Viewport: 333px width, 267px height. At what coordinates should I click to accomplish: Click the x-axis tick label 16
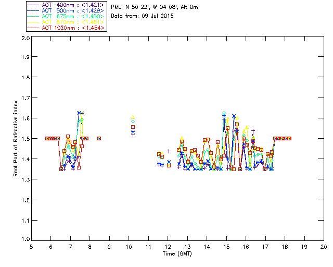[x=246, y=247]
